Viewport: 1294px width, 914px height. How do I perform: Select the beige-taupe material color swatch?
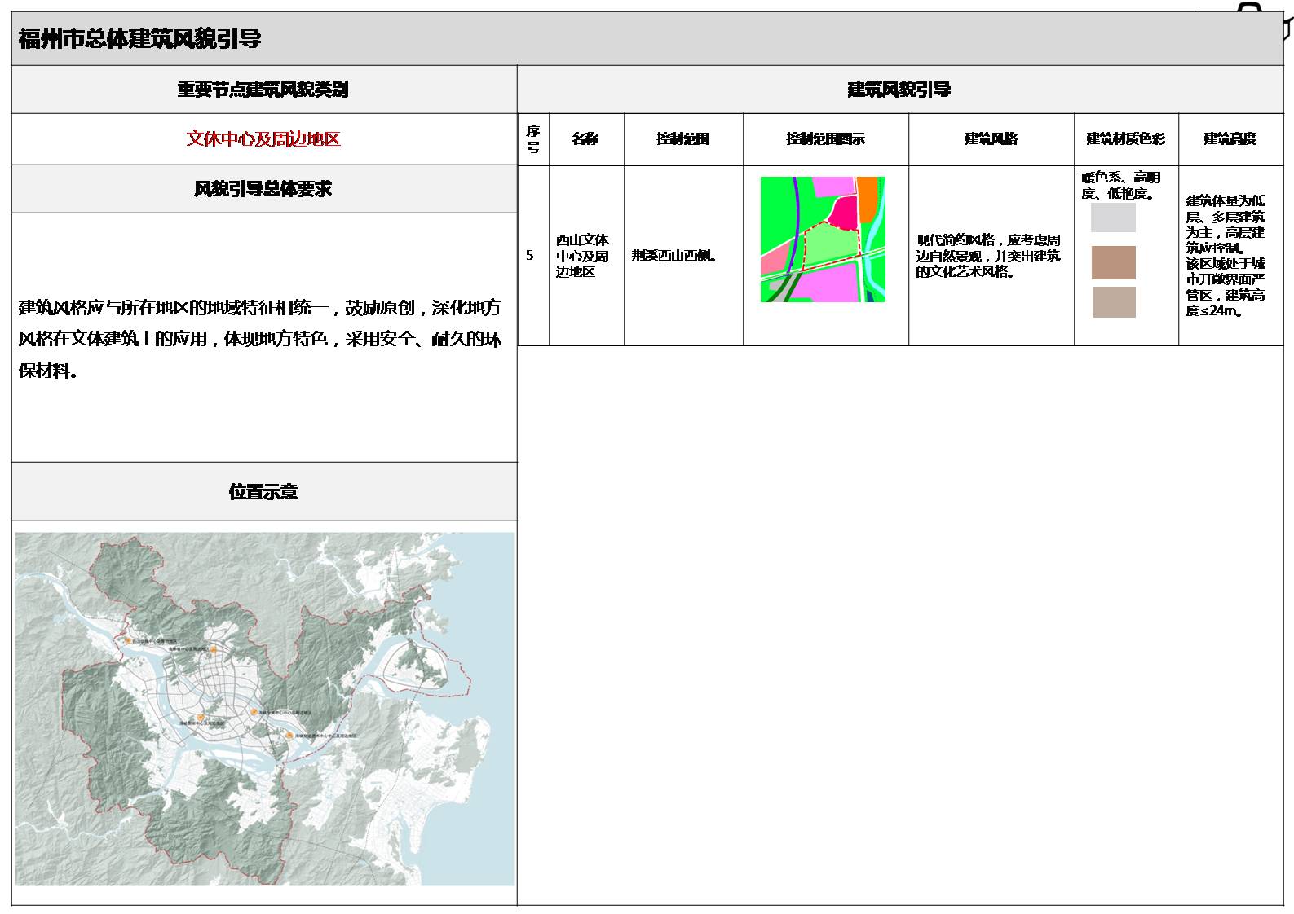click(x=1114, y=302)
